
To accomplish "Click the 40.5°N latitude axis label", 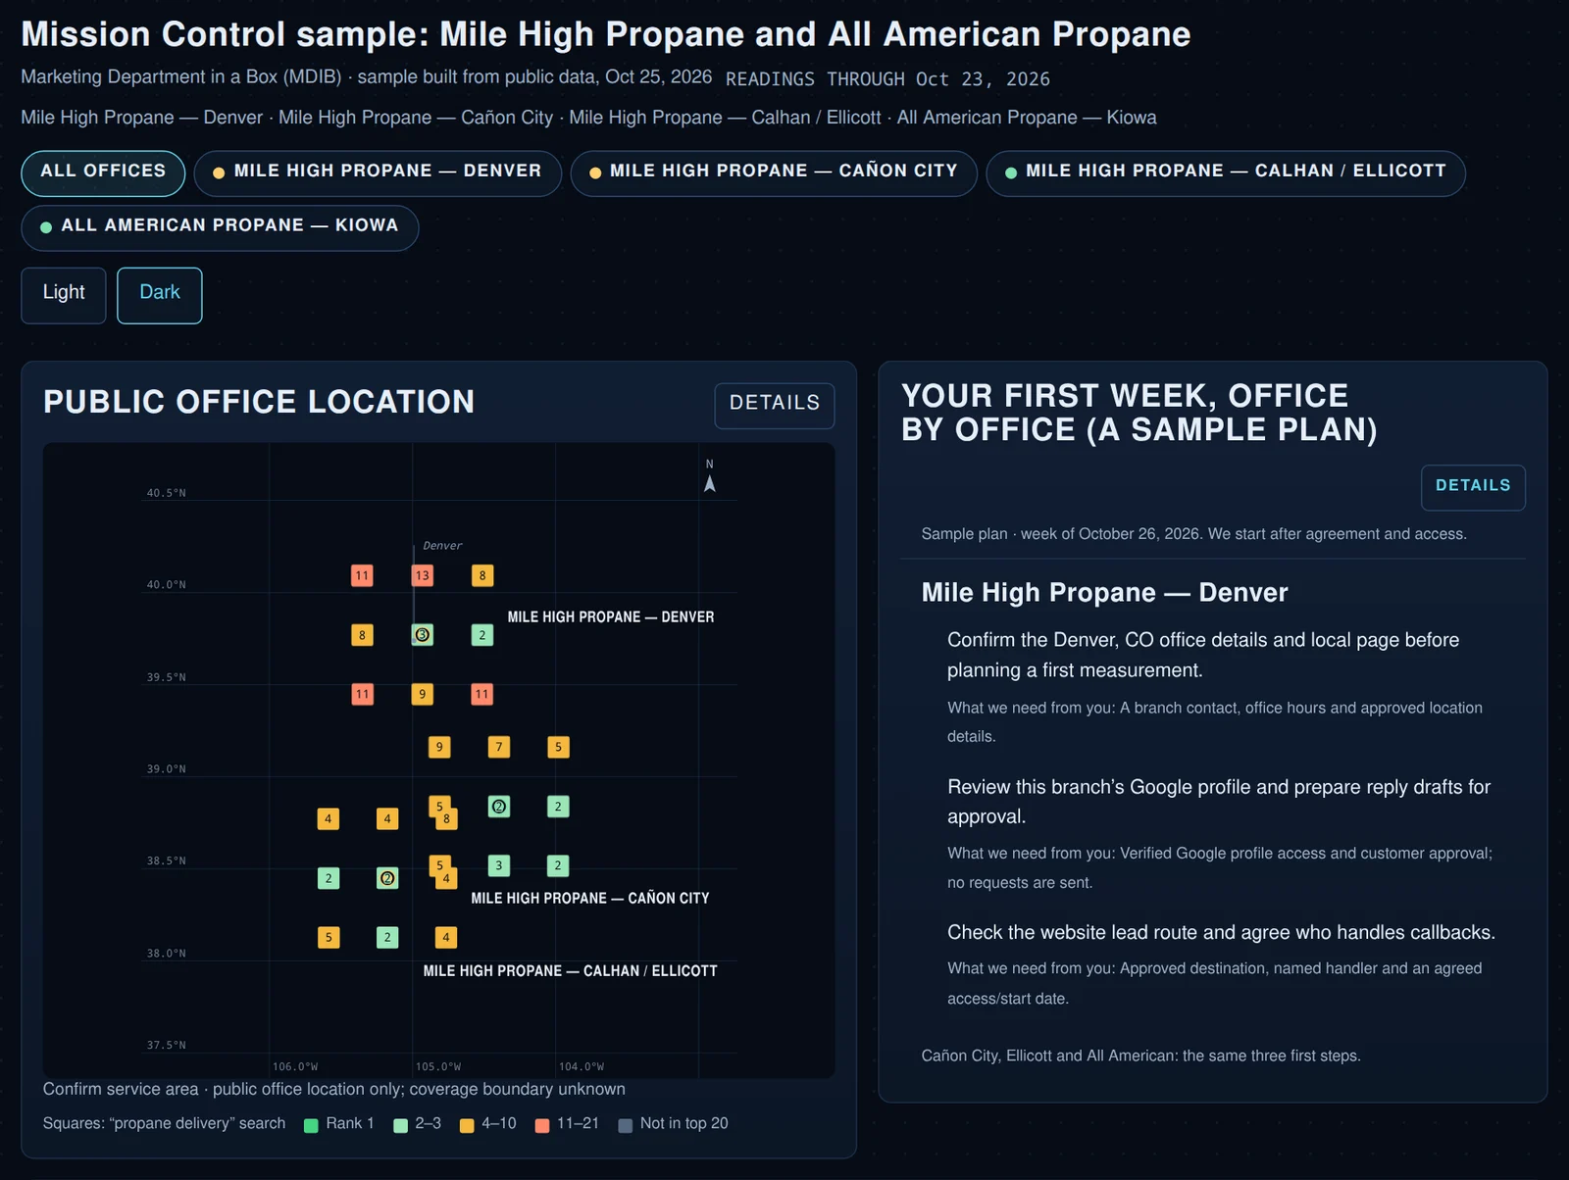I will pyautogui.click(x=166, y=493).
